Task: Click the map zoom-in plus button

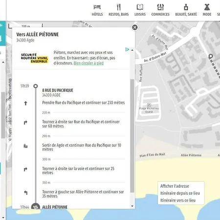Action: click(x=1, y=25)
